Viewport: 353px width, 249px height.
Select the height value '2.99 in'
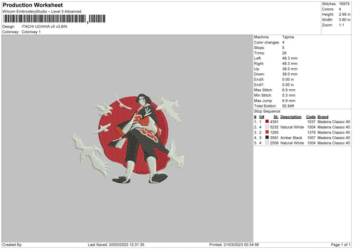point(344,14)
